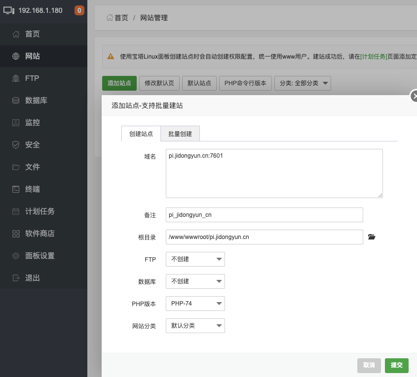Open 软件商店 in the sidebar menu
417x377 pixels.
pyautogui.click(x=43, y=234)
